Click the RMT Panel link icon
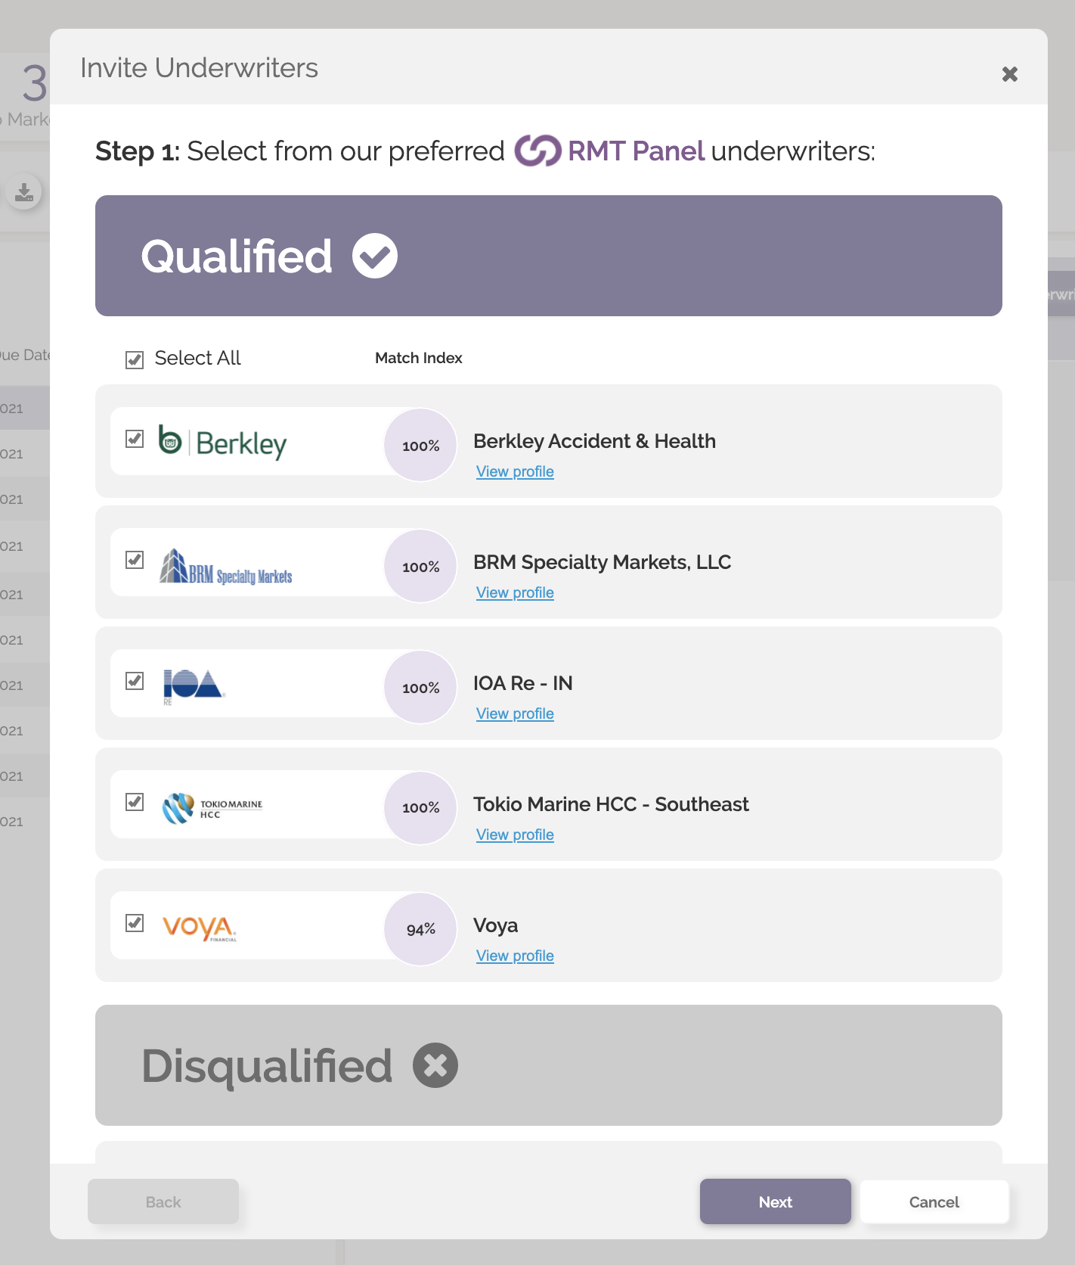This screenshot has height=1265, width=1075. (537, 152)
